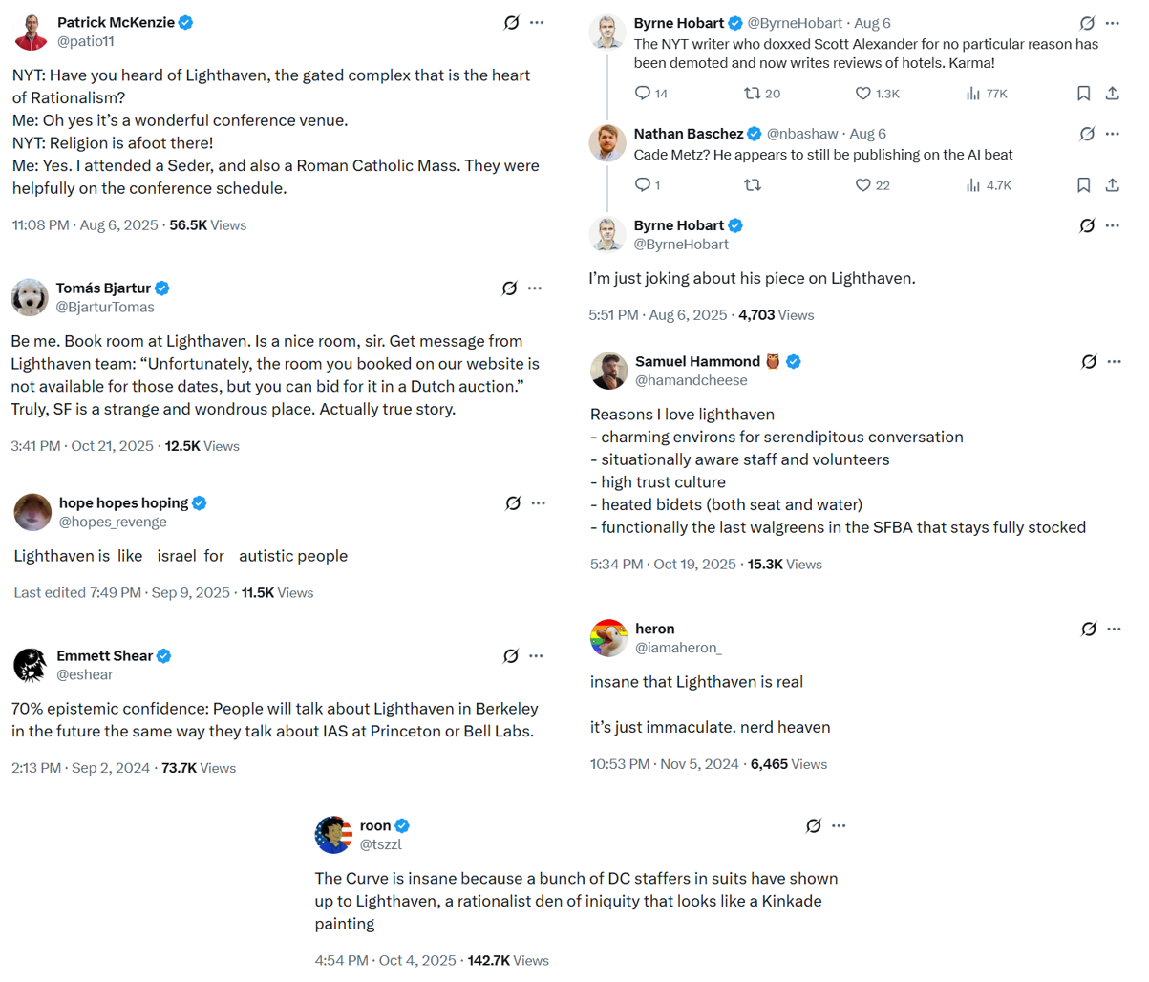
Task: Open the more options menu on Patrick McKenzie's tweet
Action: point(537,22)
